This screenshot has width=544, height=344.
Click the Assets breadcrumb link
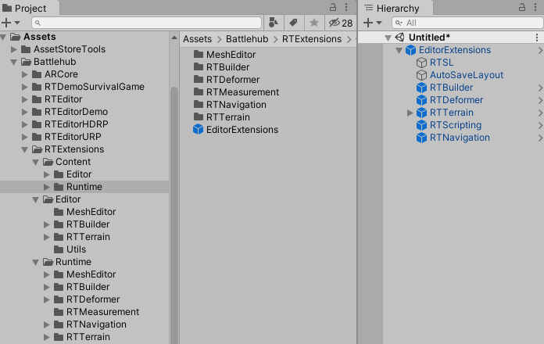(x=198, y=39)
